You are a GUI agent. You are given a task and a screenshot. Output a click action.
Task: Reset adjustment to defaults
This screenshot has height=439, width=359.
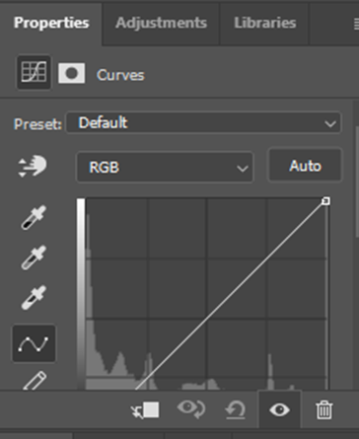point(236,409)
